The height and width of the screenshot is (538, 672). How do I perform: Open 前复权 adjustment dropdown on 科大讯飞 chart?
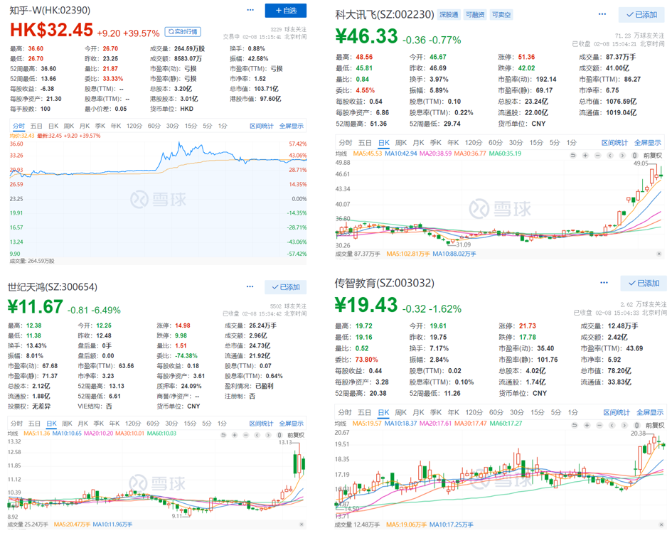coord(653,155)
